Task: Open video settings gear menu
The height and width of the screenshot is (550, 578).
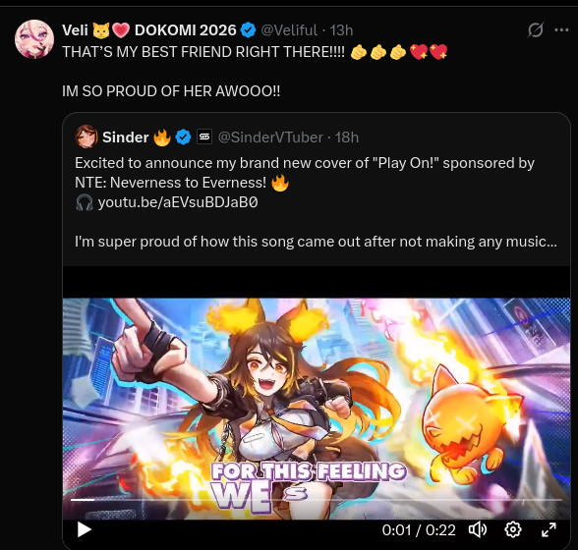Action: click(x=513, y=529)
